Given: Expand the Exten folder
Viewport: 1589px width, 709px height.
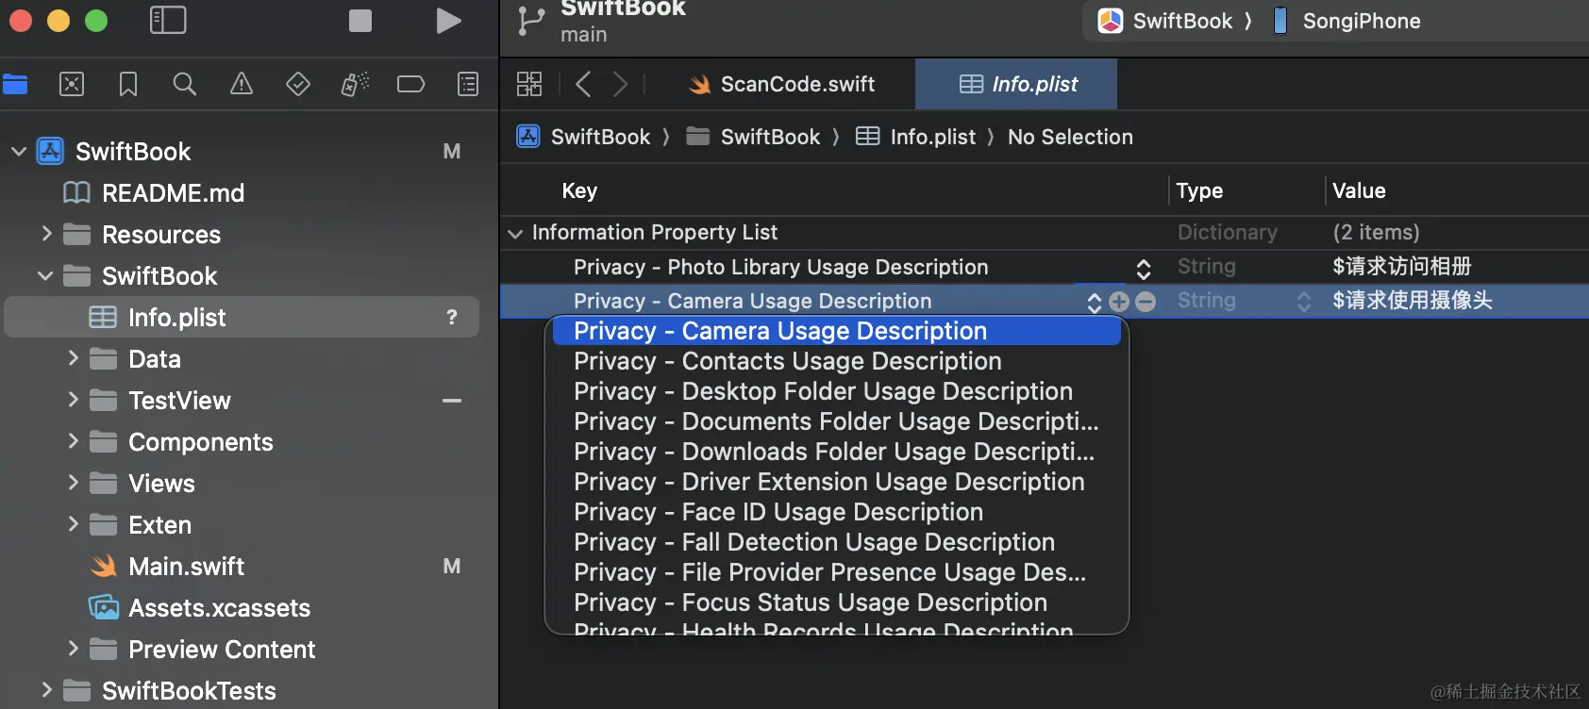Looking at the screenshot, I should (x=73, y=524).
